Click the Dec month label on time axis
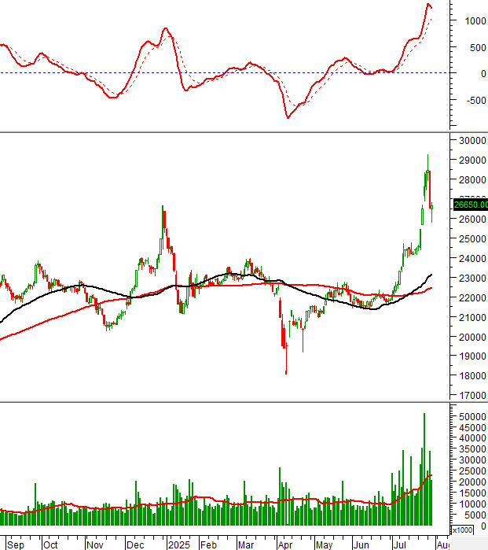The width and height of the screenshot is (488, 550). (135, 544)
